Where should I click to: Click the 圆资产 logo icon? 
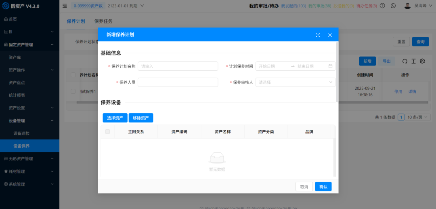[x=6, y=6]
